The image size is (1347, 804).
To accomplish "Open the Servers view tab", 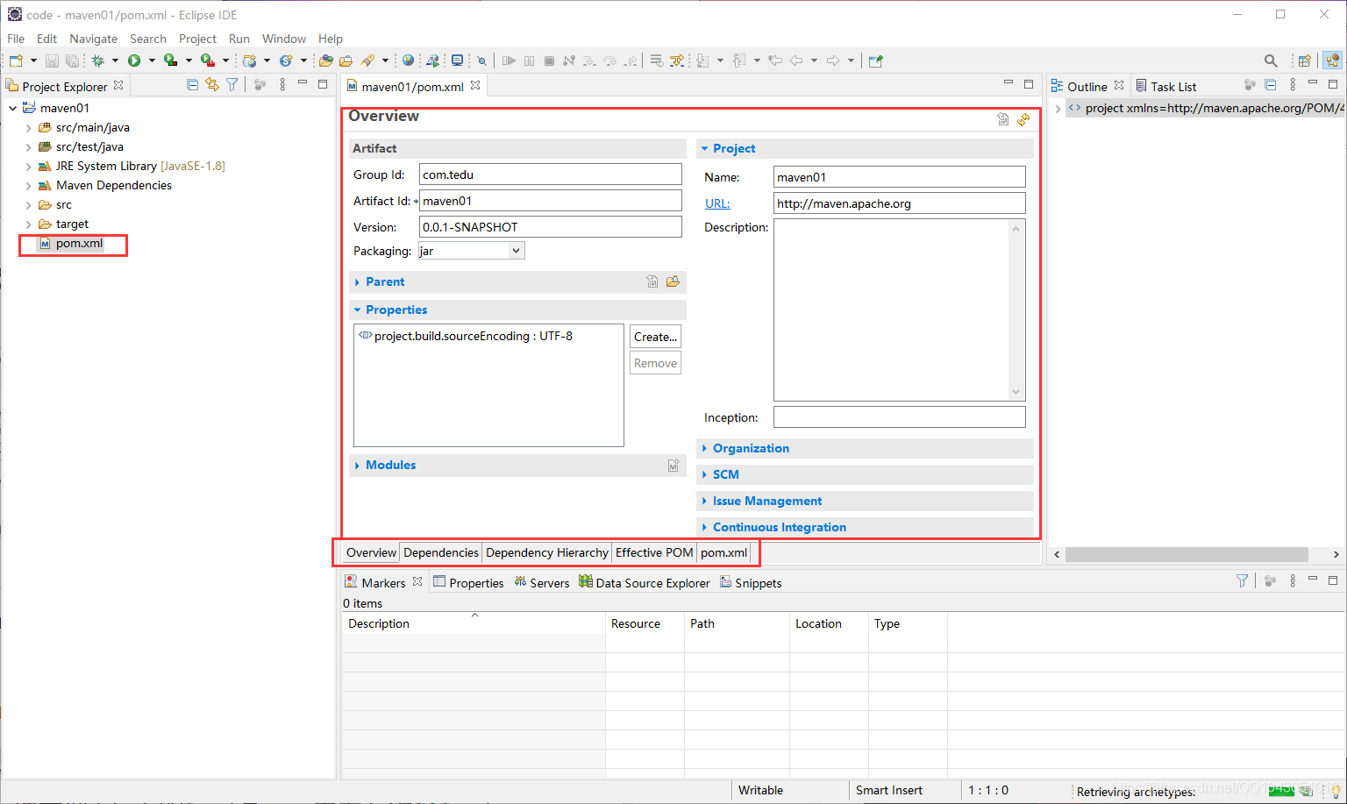I will click(x=542, y=582).
